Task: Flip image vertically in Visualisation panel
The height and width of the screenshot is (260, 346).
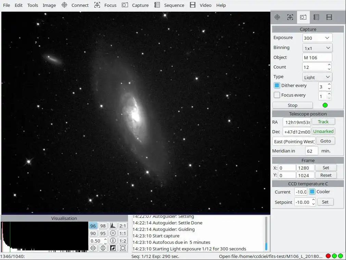Action: pos(103,248)
